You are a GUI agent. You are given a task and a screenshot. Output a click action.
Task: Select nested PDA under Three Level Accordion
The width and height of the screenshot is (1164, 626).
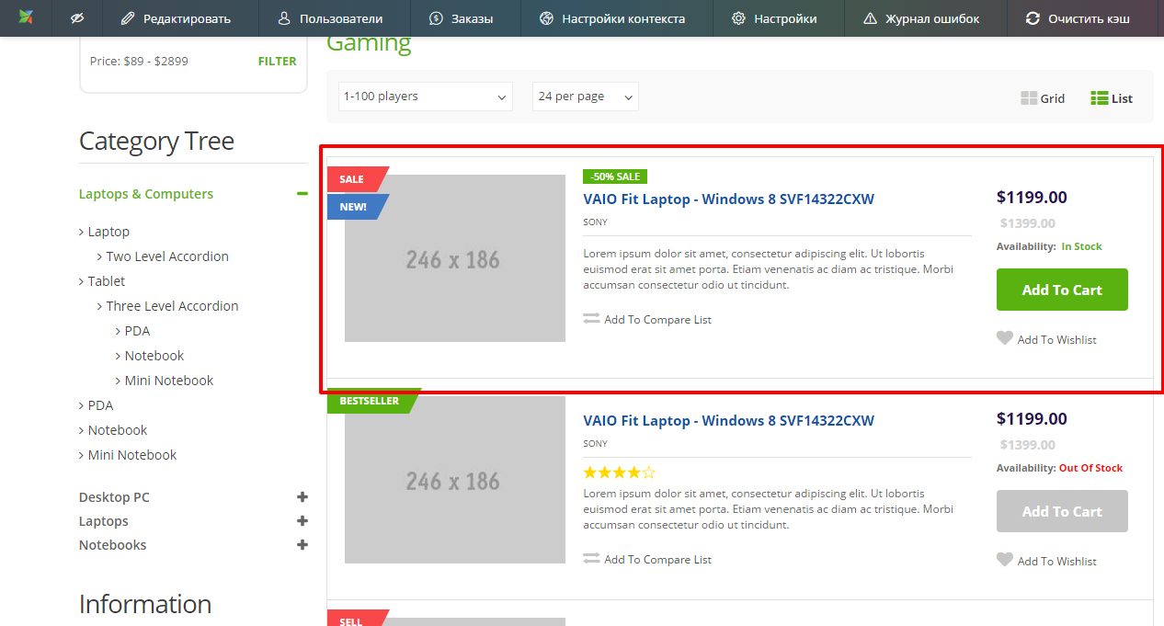137,331
